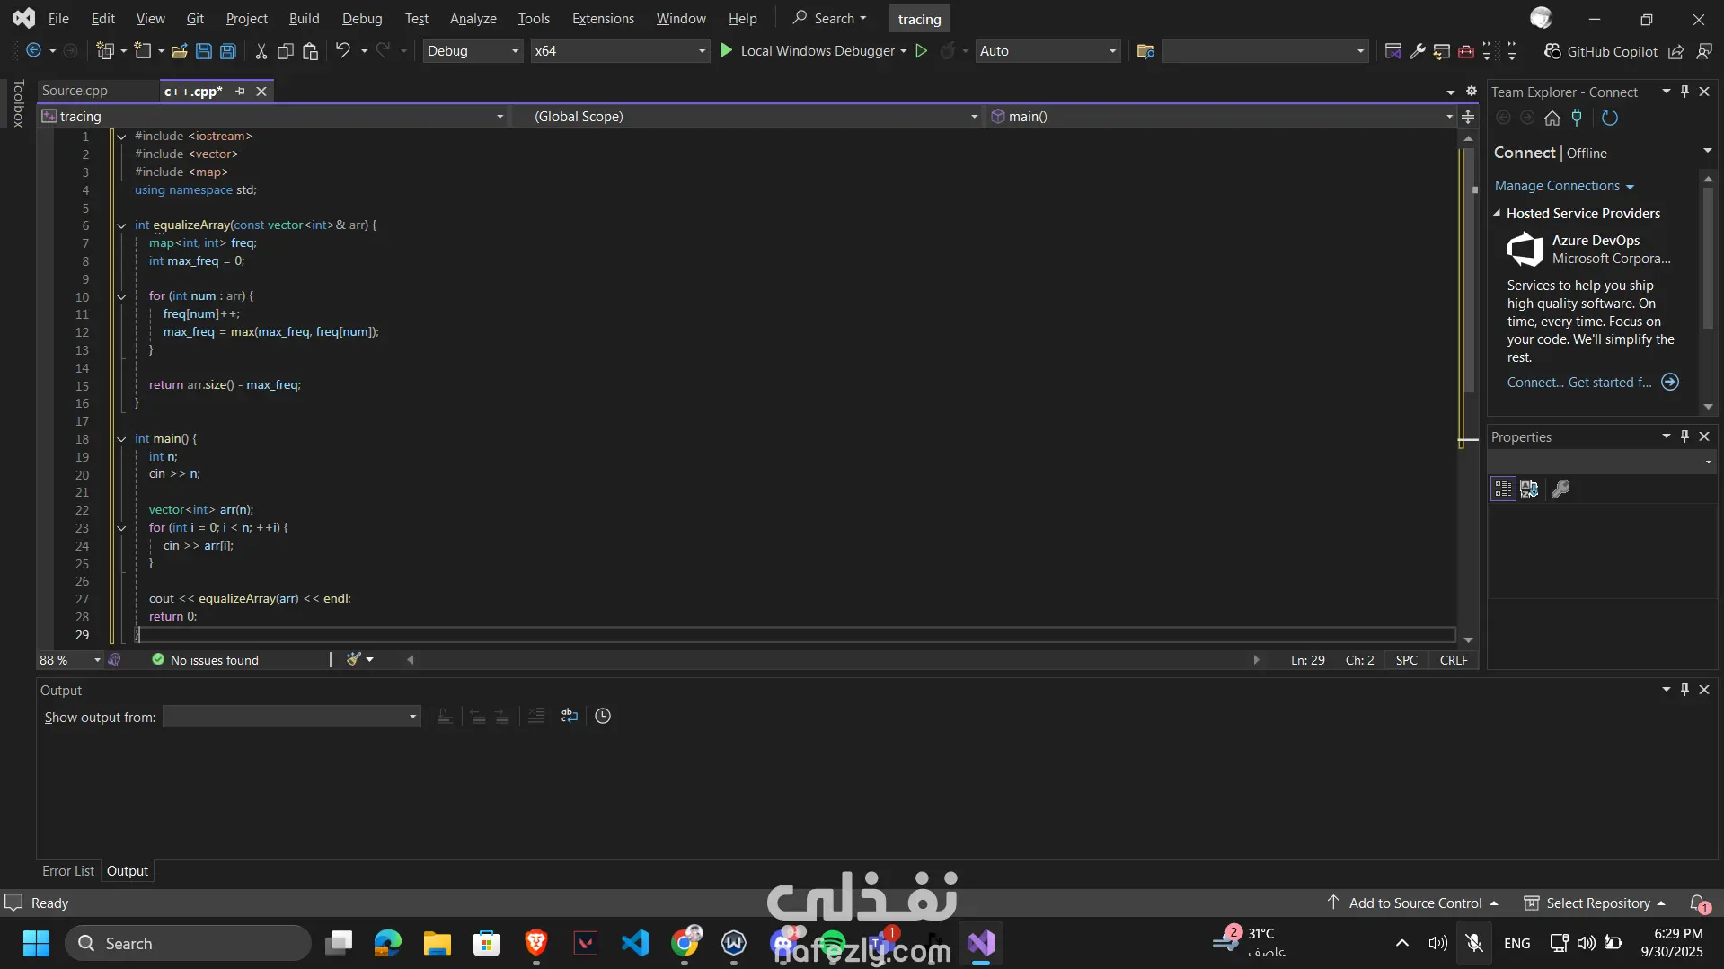The height and width of the screenshot is (969, 1724).
Task: Click Add to Source Control
Action: pos(1414,903)
